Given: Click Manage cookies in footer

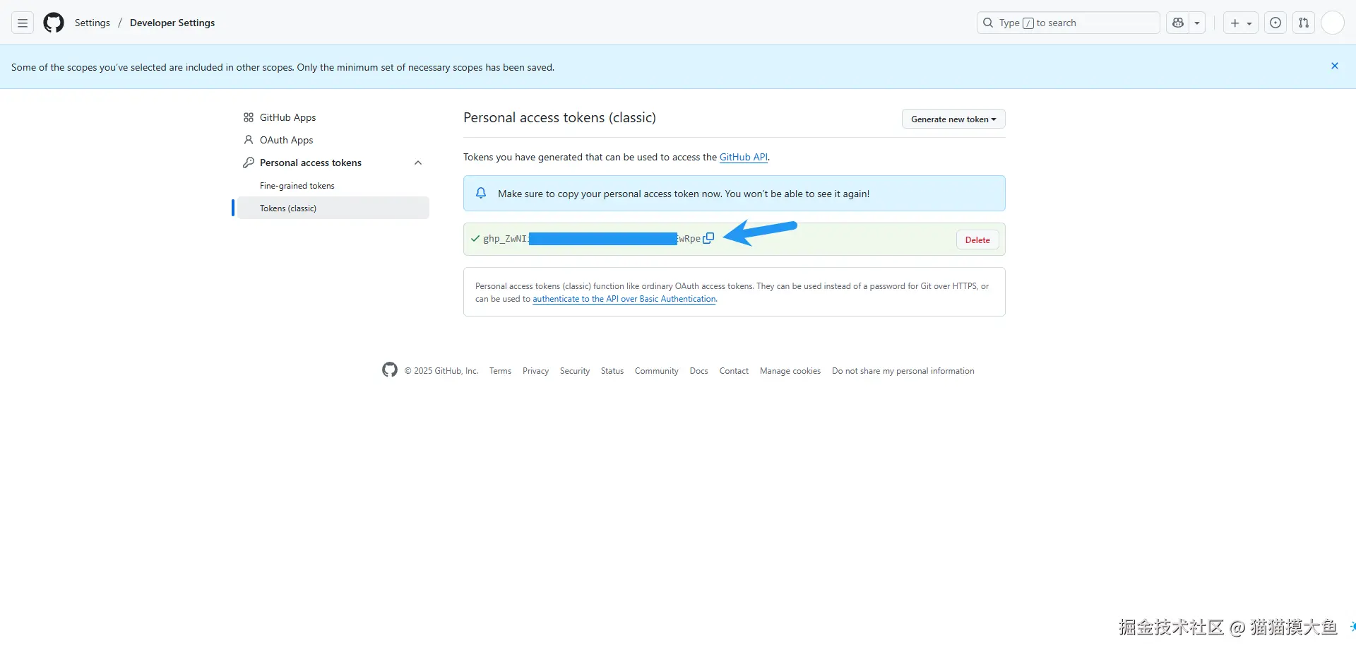Looking at the screenshot, I should point(790,371).
